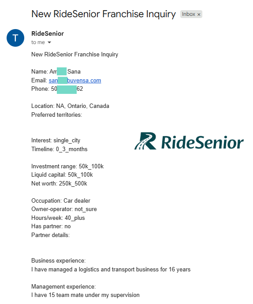Image resolution: width=253 pixels, height=304 pixels.
Task: Open the Inbox label chip
Action: tap(191, 14)
